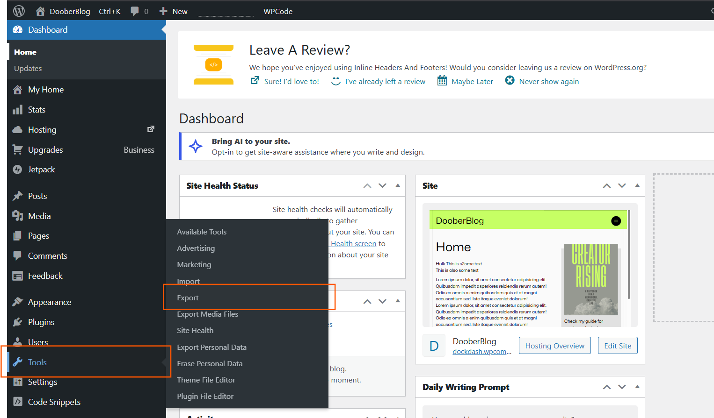Click the Comments speech bubble icon

coord(18,255)
